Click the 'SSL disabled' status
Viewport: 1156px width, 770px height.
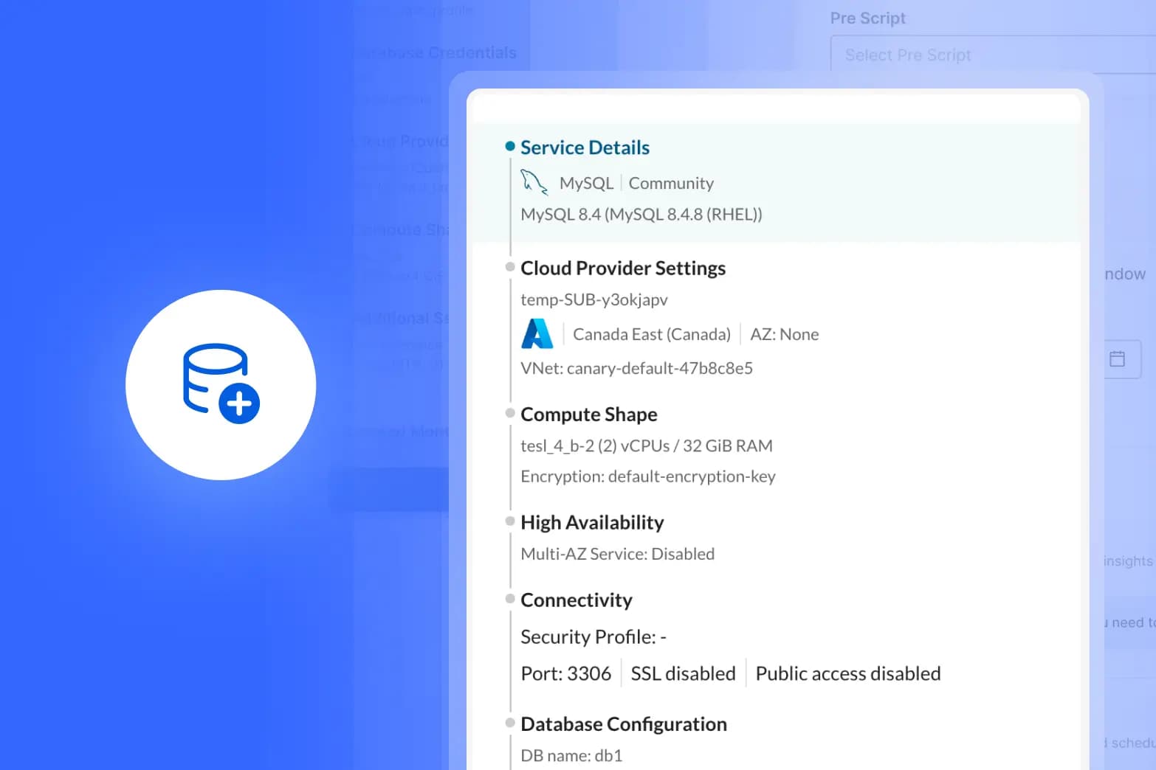pyautogui.click(x=684, y=673)
